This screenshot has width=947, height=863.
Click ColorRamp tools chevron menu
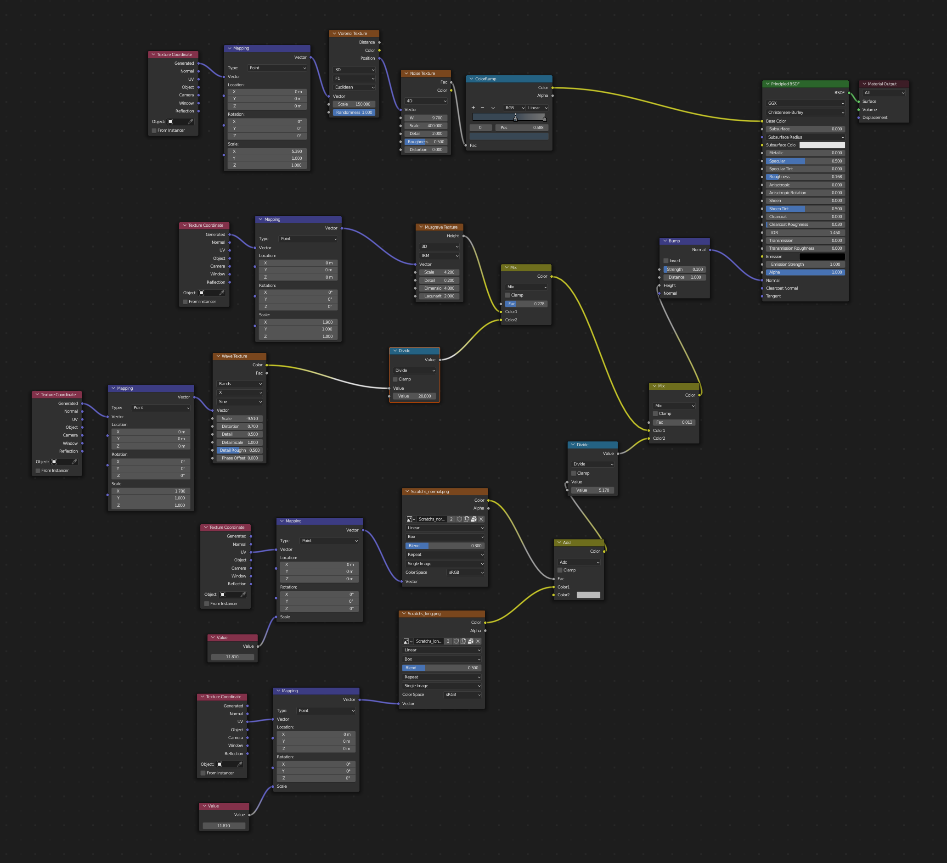[493, 108]
